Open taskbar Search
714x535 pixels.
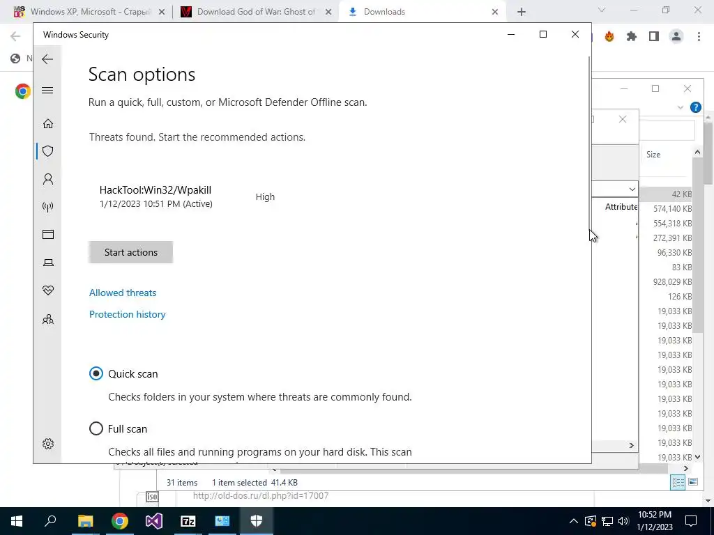click(50, 521)
